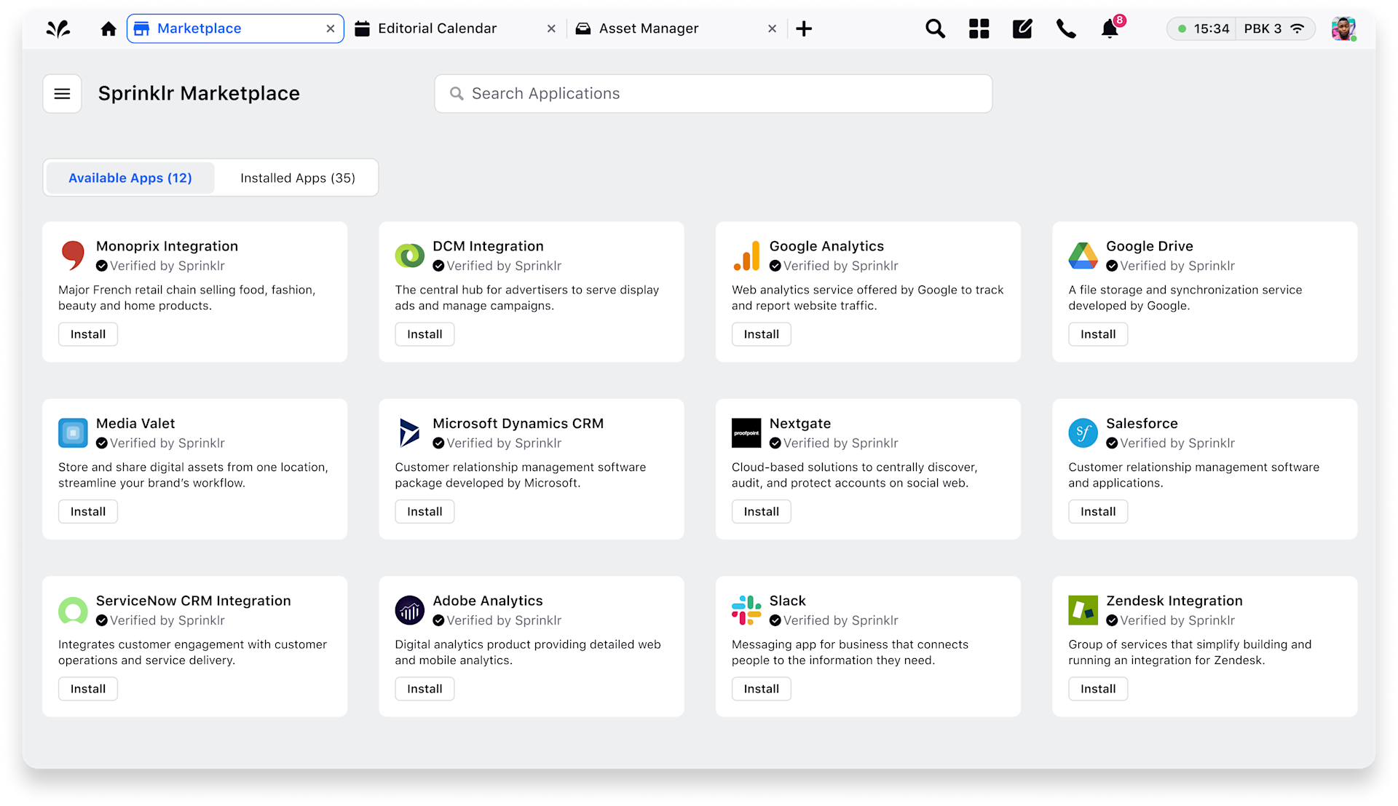Install the Zendesk Integration app
This screenshot has width=1398, height=806.
(x=1097, y=688)
